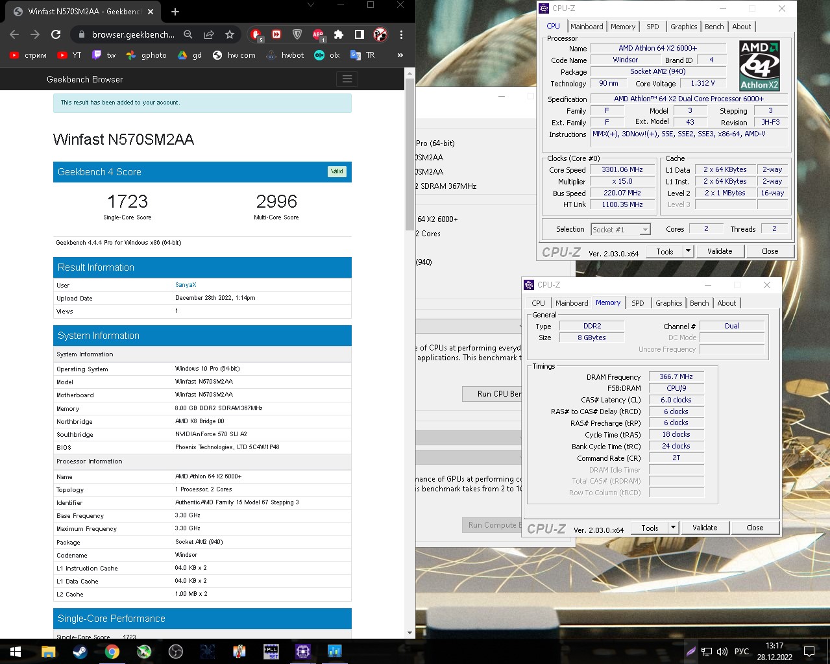Click Validate in upper CPU-Z window
This screenshot has width=830, height=664.
pyautogui.click(x=720, y=251)
